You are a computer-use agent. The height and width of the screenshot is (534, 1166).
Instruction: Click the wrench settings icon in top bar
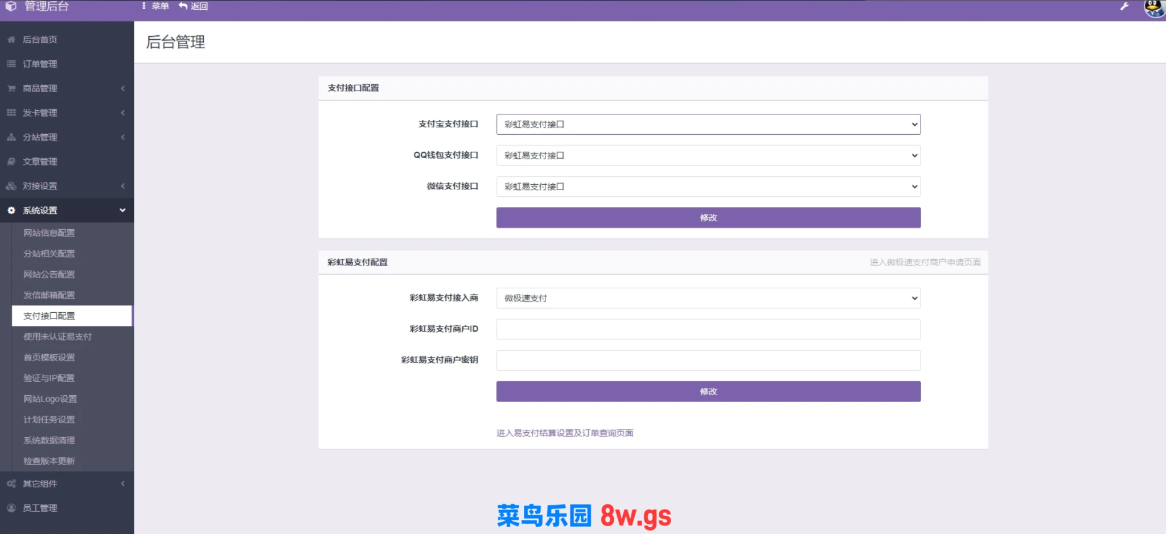click(x=1124, y=7)
